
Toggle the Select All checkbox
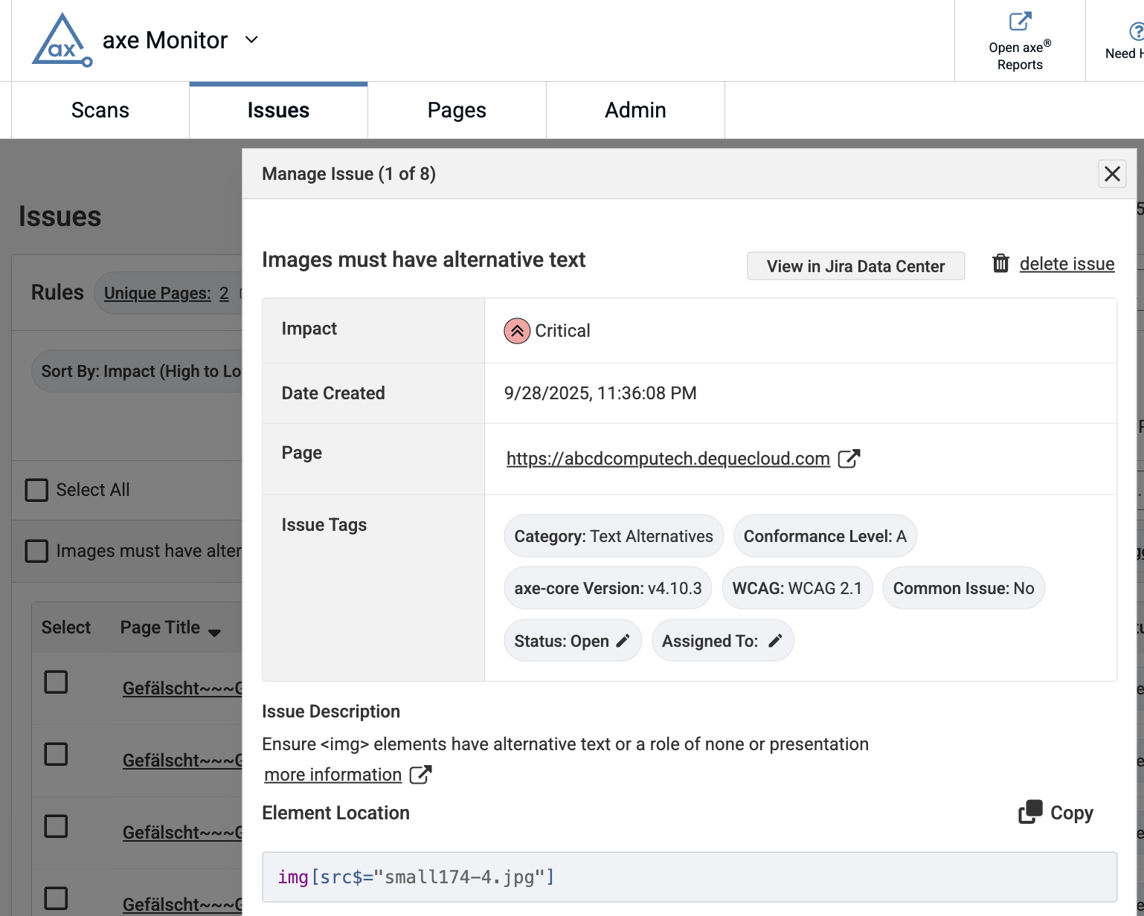click(36, 489)
